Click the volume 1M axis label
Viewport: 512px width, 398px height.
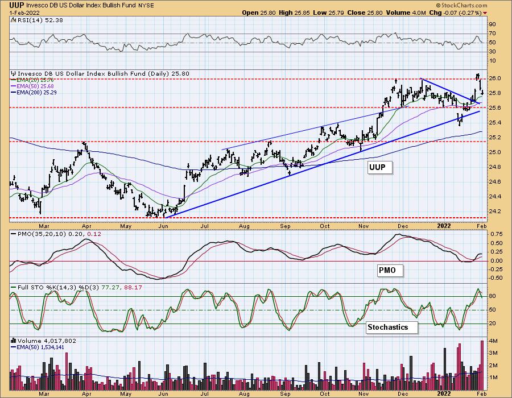pos(493,378)
